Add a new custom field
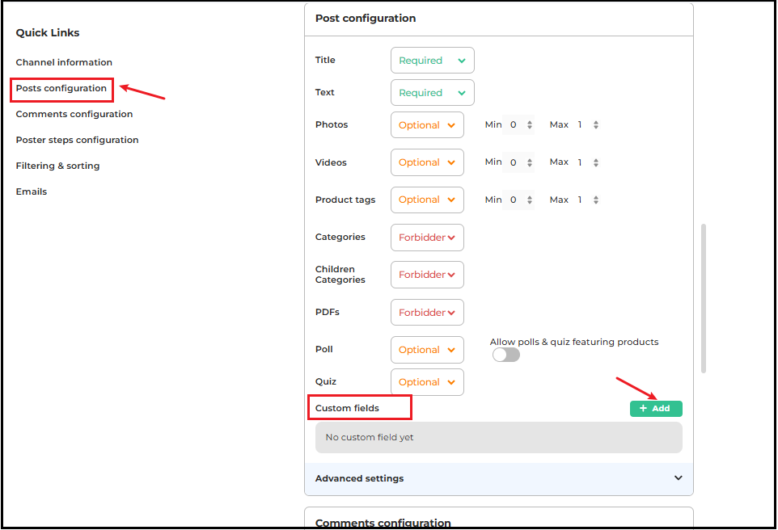Screen dimensions: 778x530 tap(656, 409)
